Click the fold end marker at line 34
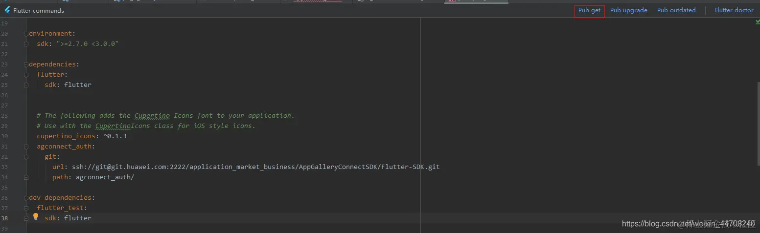This screenshot has height=233, width=760. click(26, 177)
